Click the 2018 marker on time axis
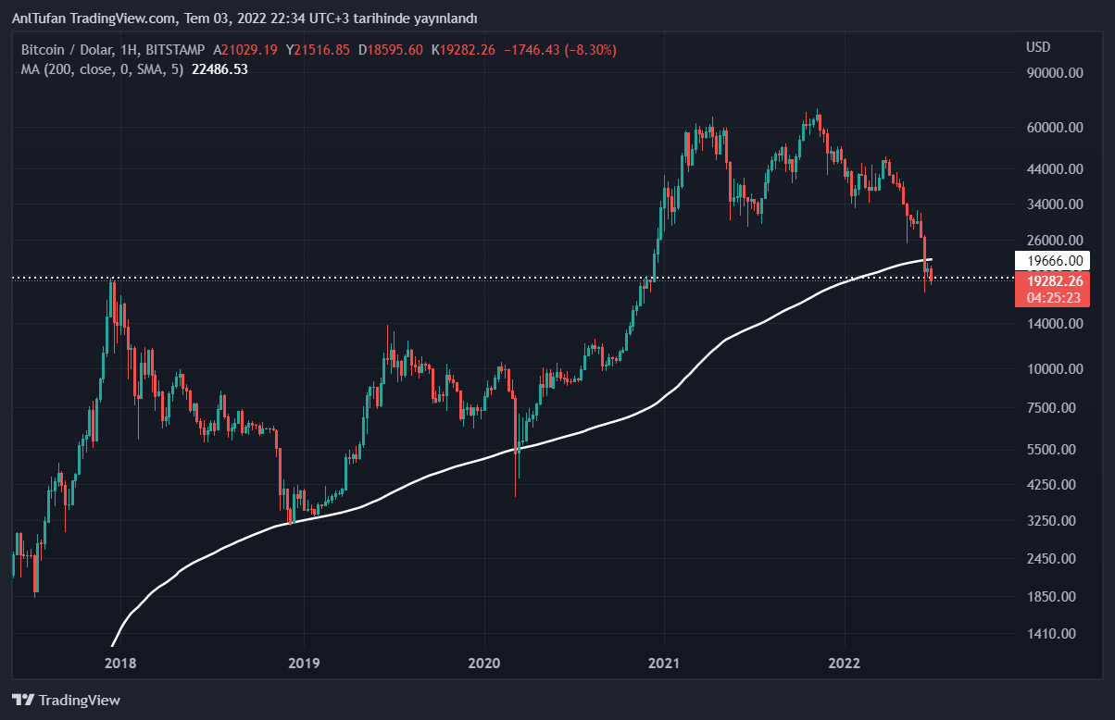This screenshot has width=1115, height=720. pyautogui.click(x=121, y=663)
